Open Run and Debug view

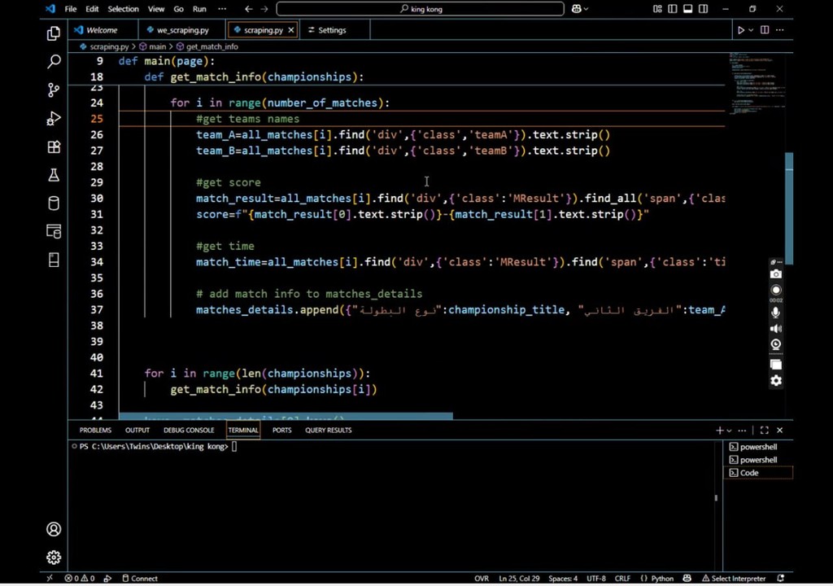tap(54, 119)
